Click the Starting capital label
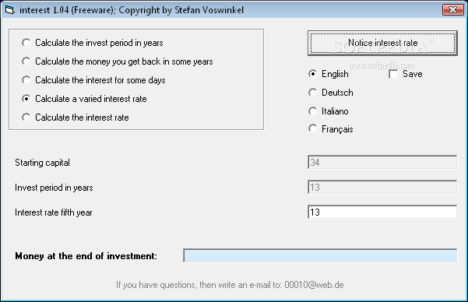Screen dimensions: 468x302 click(x=42, y=163)
